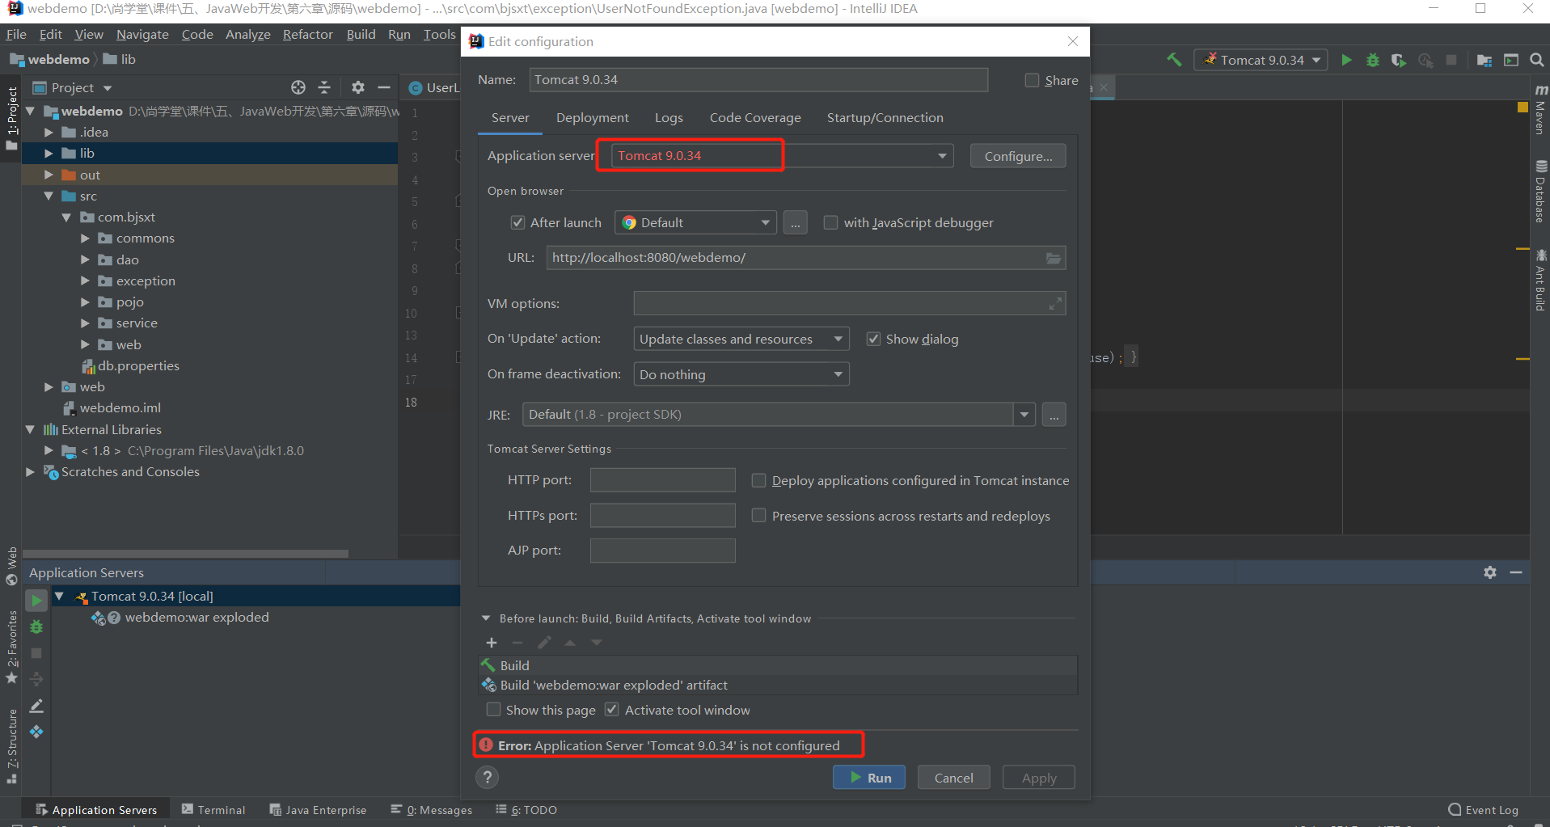Viewport: 1550px width, 827px height.
Task: Expand the exception package node
Action: pos(85,281)
